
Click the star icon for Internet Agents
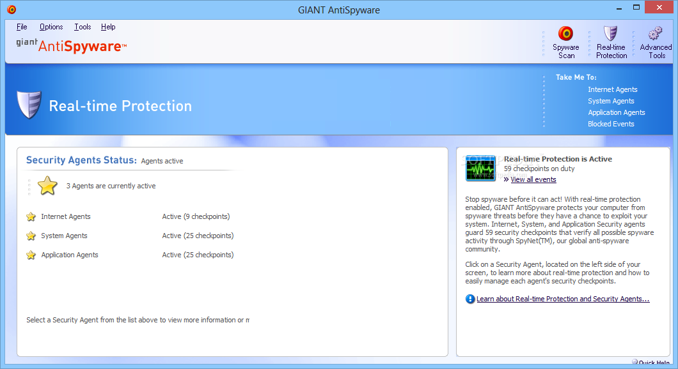pos(31,216)
